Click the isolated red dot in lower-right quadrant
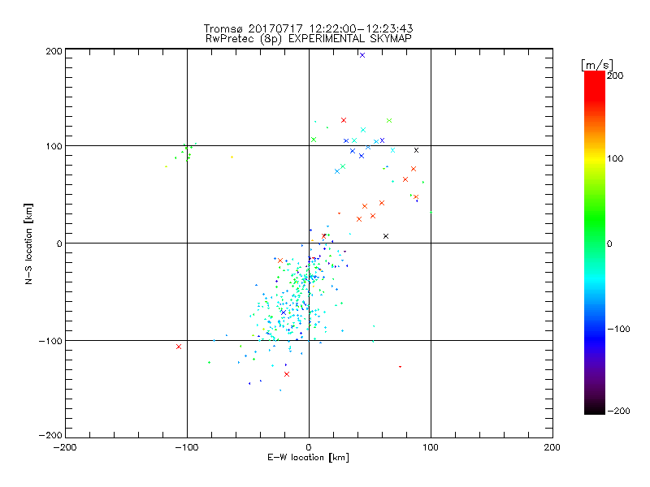This screenshot has height=487, width=650. [x=400, y=367]
